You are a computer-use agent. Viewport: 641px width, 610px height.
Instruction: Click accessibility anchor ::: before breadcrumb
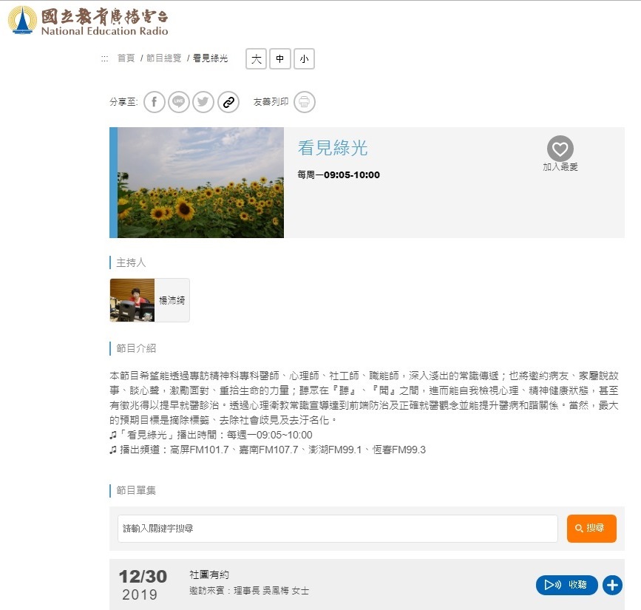(x=105, y=59)
